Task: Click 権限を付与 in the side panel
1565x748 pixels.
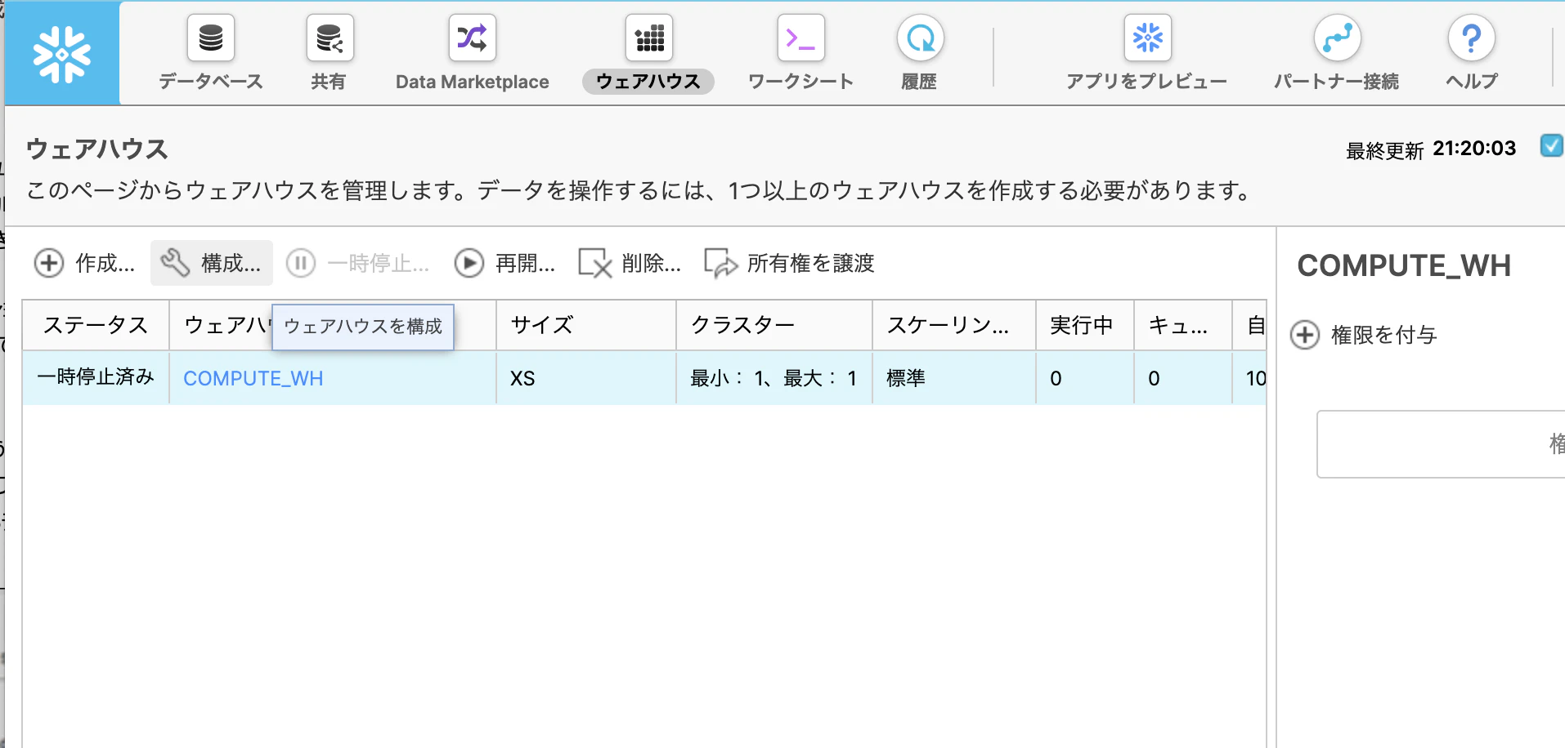Action: tap(1383, 335)
